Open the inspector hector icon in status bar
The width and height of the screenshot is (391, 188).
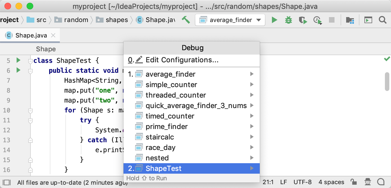(367, 182)
